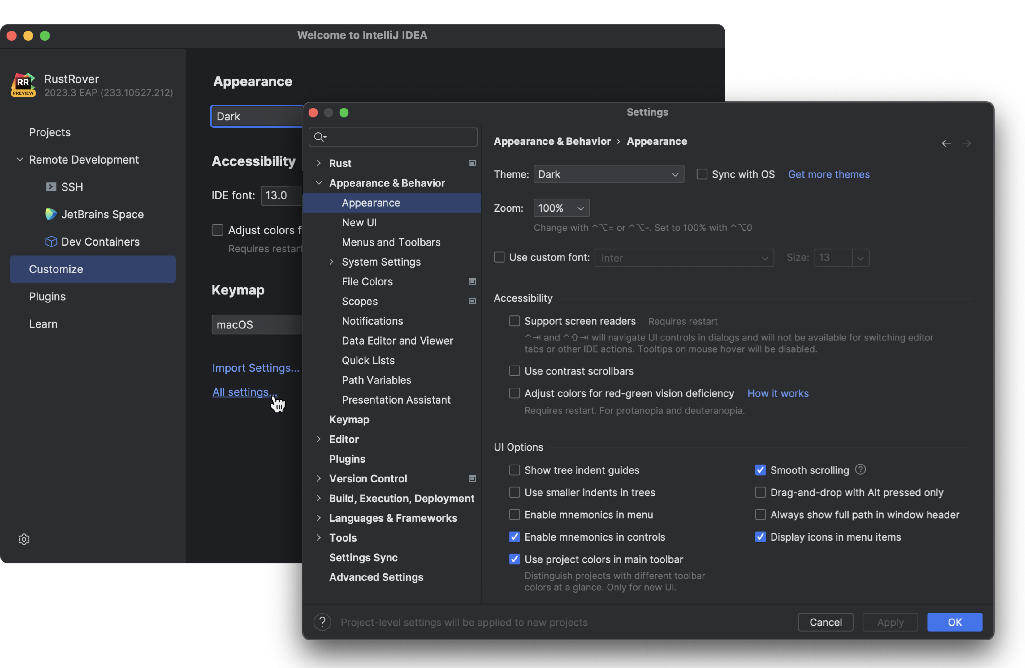Enable Sync with OS checkbox

pyautogui.click(x=702, y=174)
